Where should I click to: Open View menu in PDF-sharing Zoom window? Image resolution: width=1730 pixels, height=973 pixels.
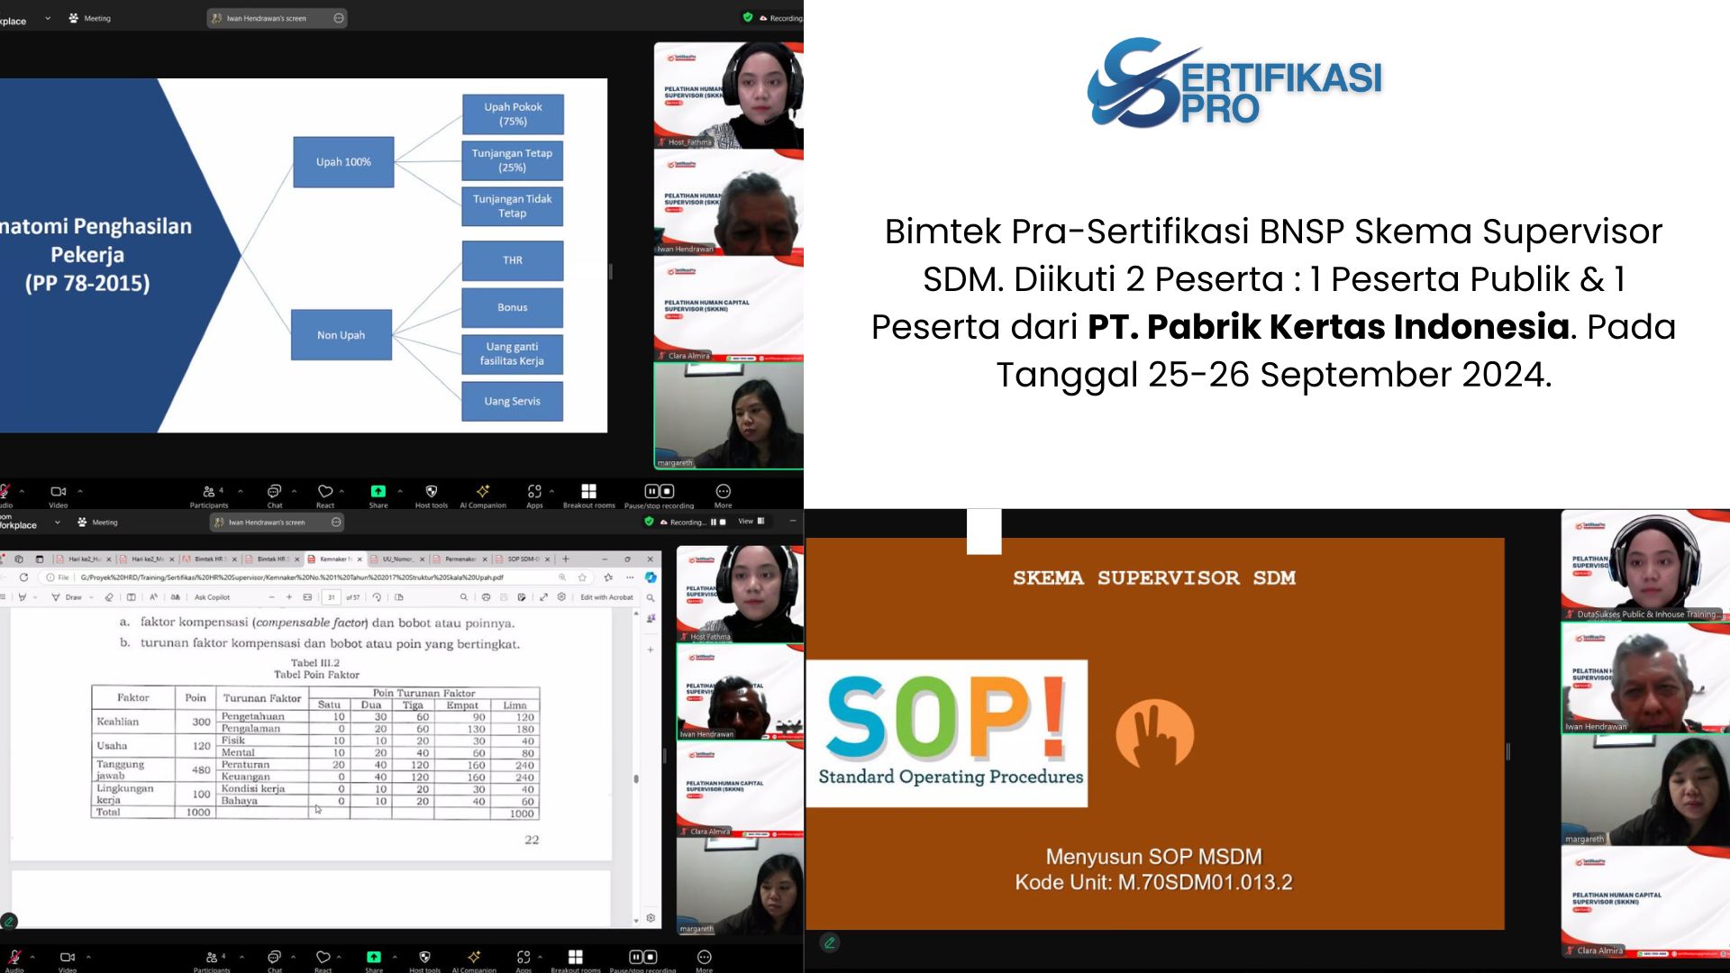click(751, 521)
